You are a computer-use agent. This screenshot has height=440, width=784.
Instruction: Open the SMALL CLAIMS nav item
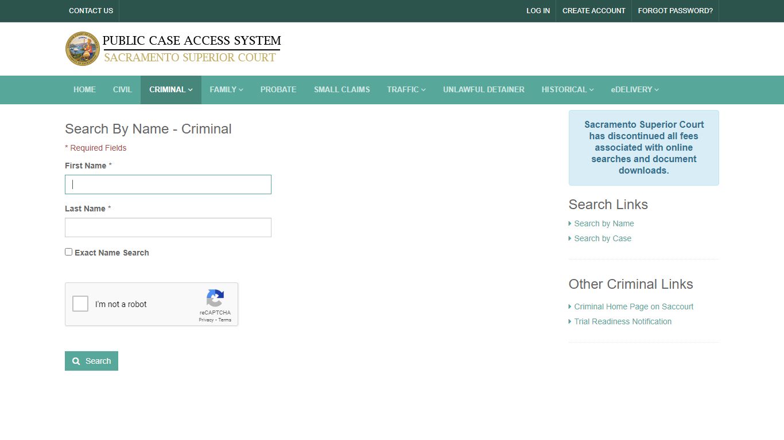[x=342, y=89]
